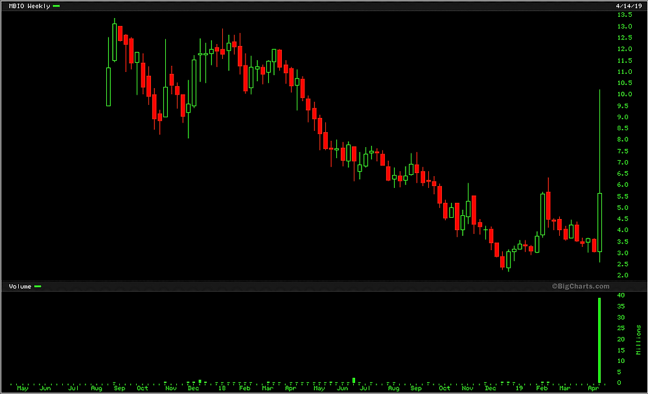This screenshot has height=394, width=648.
Task: Click the BigCharts.com copyright text
Action: [x=581, y=286]
